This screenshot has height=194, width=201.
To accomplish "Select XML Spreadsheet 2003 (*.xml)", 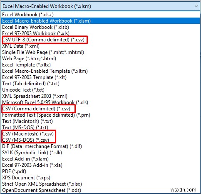I will pyautogui.click(x=100, y=96).
